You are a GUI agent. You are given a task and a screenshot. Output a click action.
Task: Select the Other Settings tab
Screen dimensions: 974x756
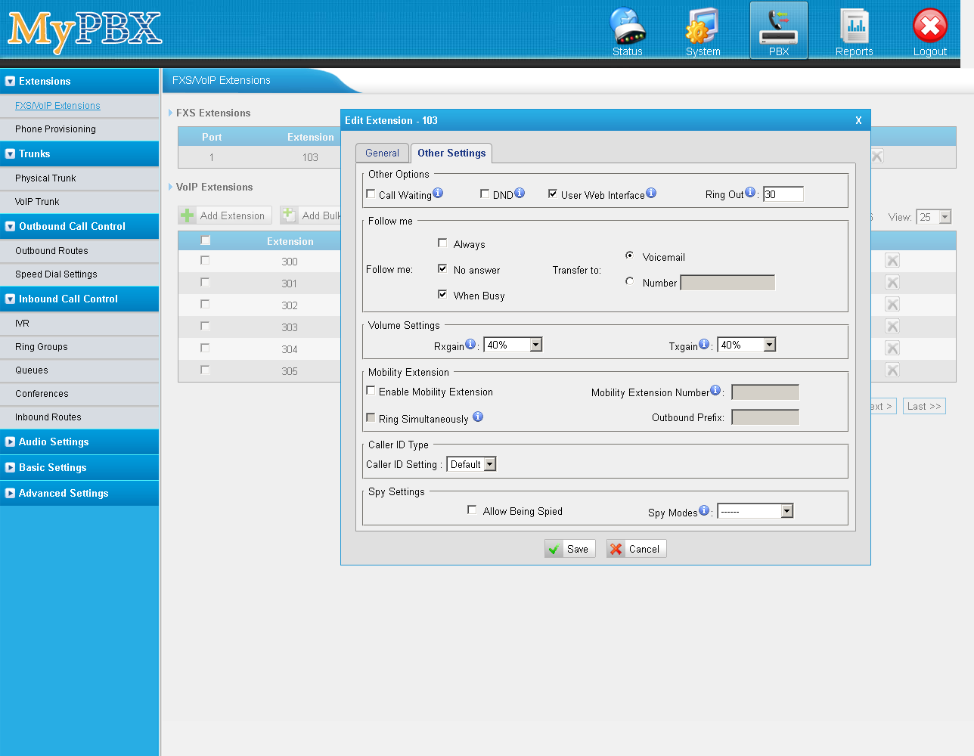click(x=451, y=153)
